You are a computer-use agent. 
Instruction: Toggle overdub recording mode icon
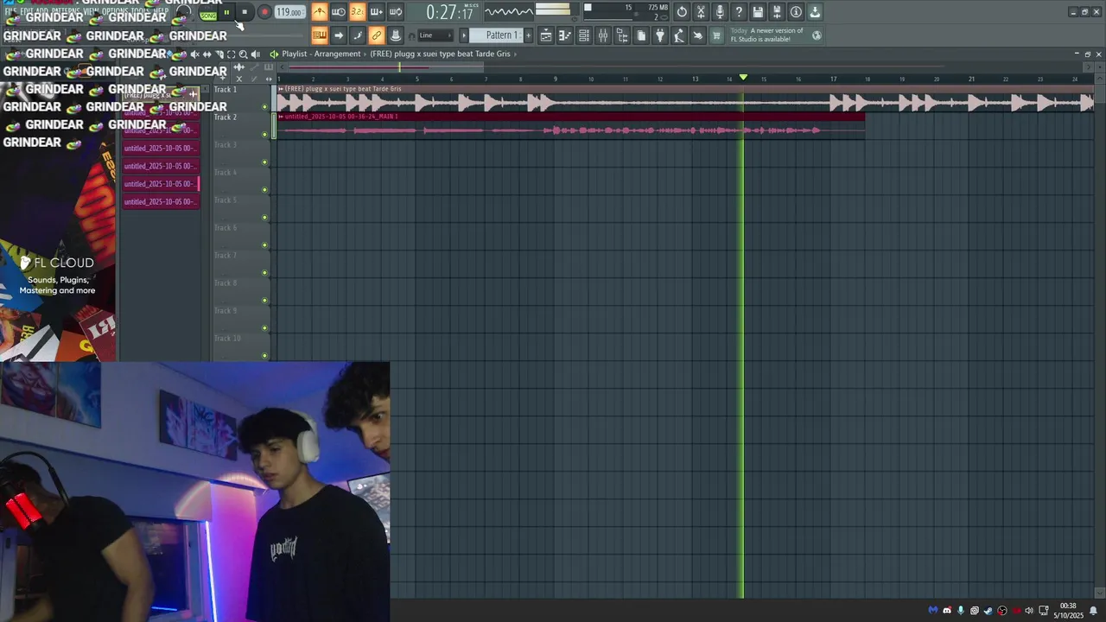[377, 12]
